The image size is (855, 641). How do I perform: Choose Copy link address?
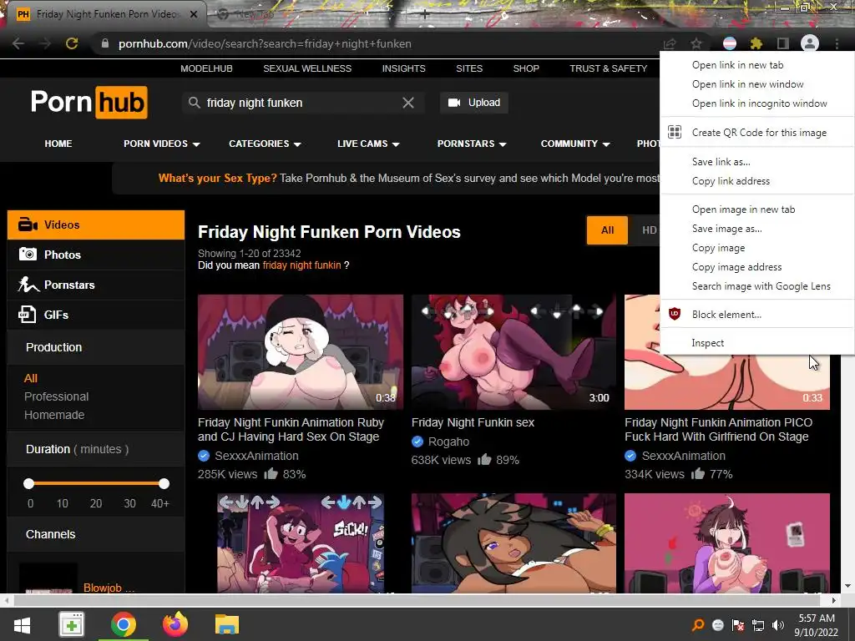point(756,181)
